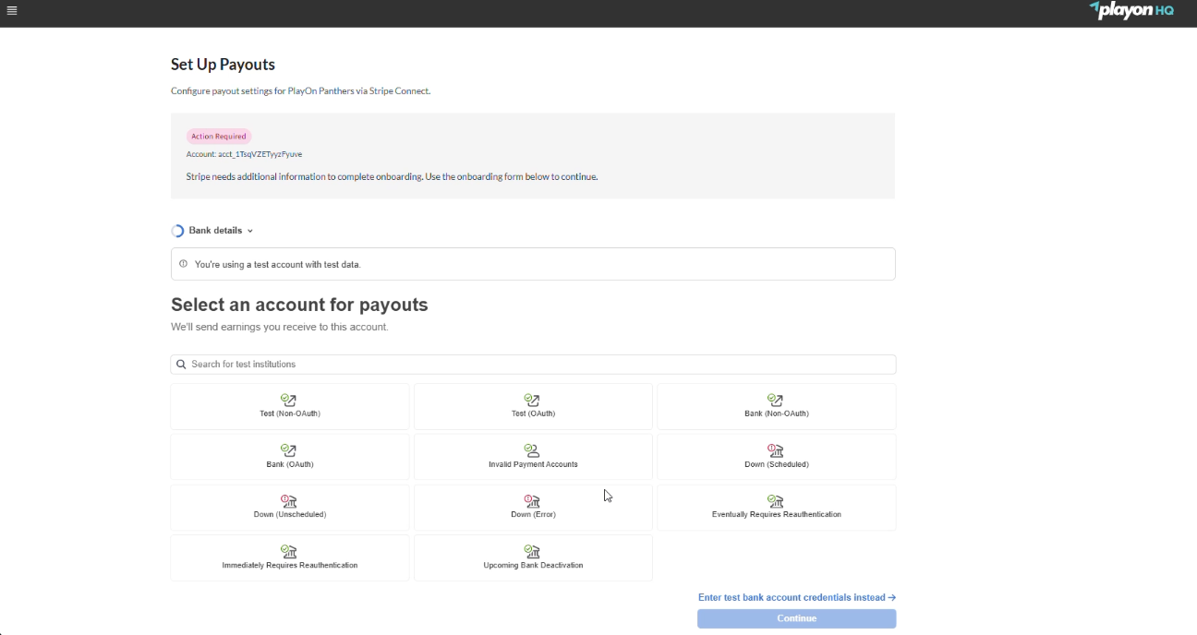Click the Stripe needs additional information message
The height and width of the screenshot is (635, 1197).
coord(392,176)
